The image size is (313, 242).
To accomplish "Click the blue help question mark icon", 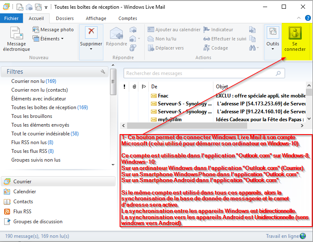I will (308, 18).
